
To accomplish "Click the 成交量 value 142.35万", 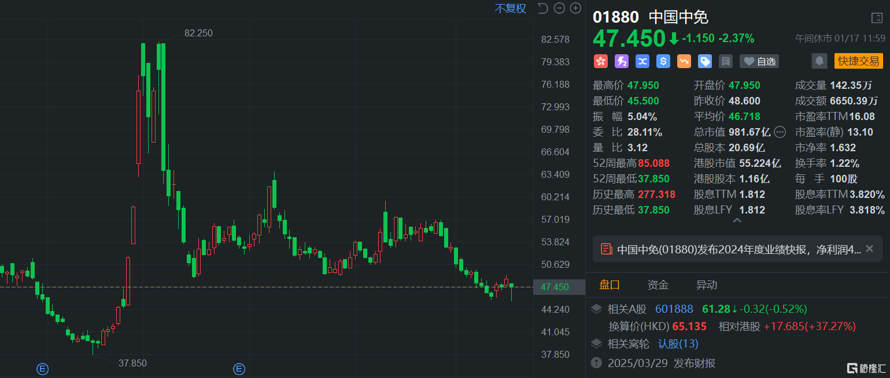I will click(851, 85).
